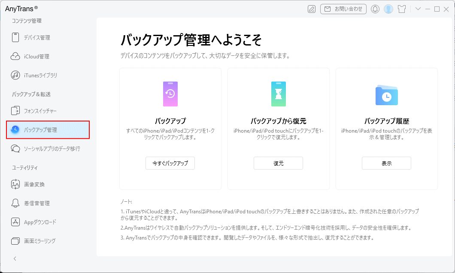455x273 pixels.
Task: Click the 表示 button
Action: [386, 163]
